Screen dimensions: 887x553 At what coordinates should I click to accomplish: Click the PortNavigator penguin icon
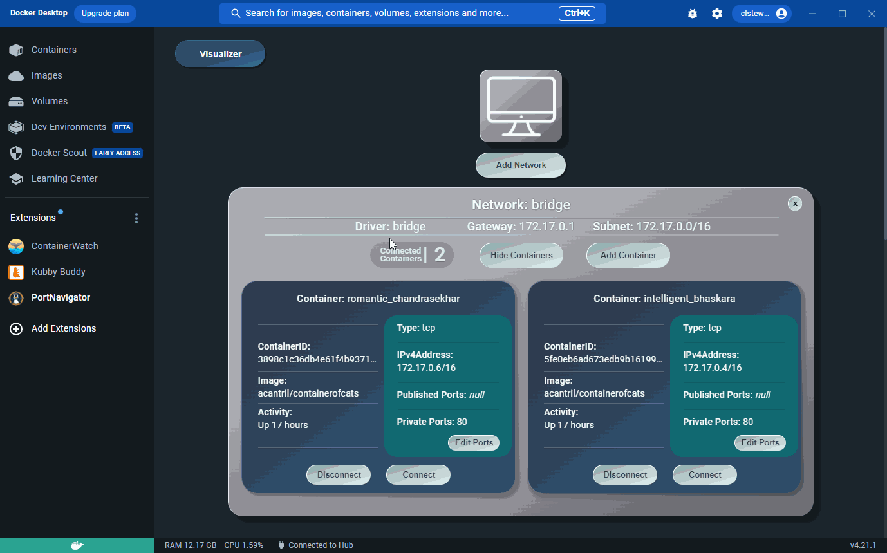tap(16, 297)
